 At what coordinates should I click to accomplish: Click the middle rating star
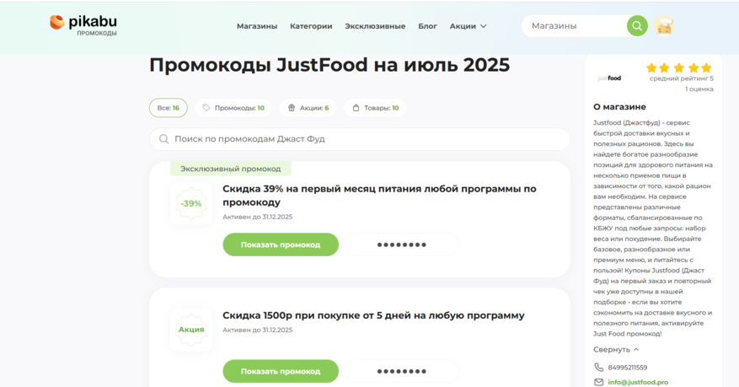click(678, 68)
